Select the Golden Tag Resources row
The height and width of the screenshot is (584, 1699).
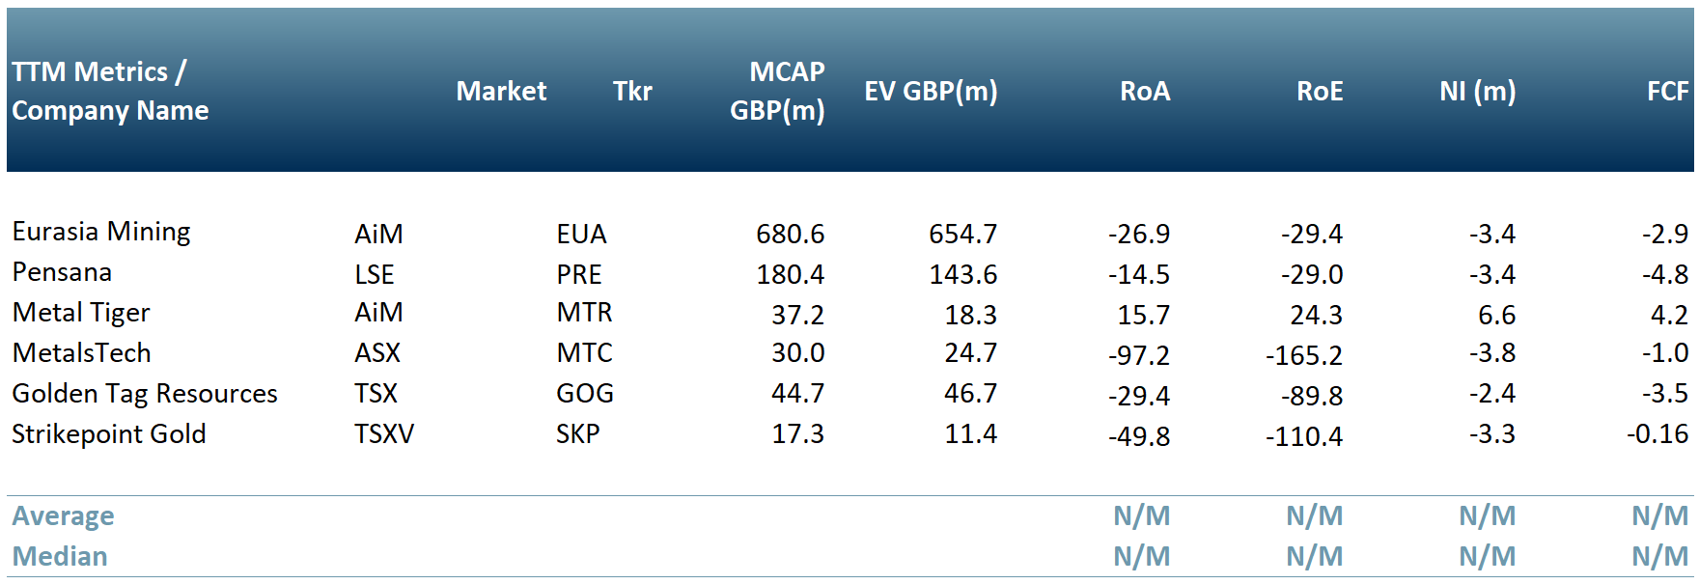pyautogui.click(x=145, y=394)
